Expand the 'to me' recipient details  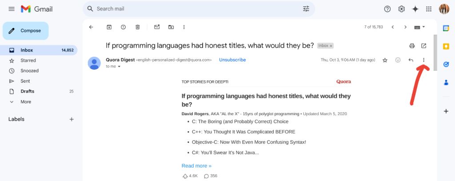[x=119, y=66]
